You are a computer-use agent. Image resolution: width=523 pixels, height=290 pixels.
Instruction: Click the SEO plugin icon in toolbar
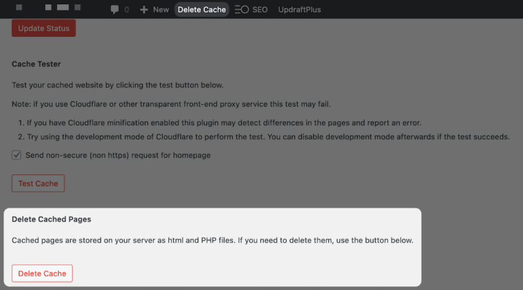click(241, 10)
